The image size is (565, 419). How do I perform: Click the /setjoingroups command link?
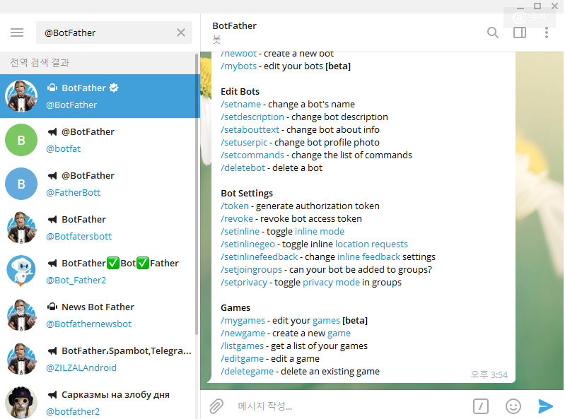251,270
